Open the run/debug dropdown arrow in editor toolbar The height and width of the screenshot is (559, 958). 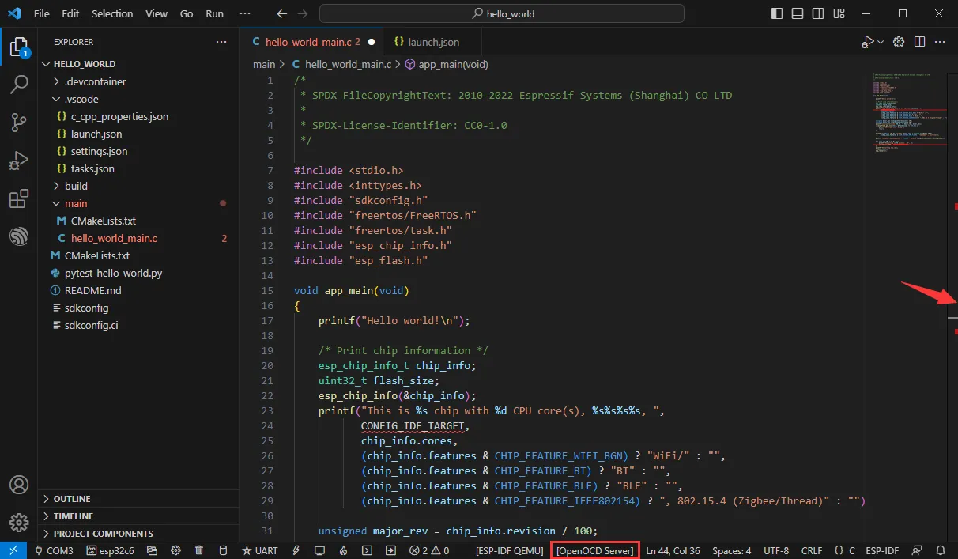coord(881,42)
